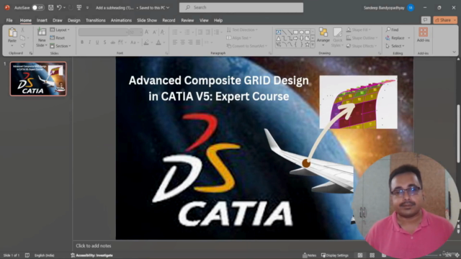The width and height of the screenshot is (461, 259).
Task: Clear all formatting icon
Action: click(162, 32)
